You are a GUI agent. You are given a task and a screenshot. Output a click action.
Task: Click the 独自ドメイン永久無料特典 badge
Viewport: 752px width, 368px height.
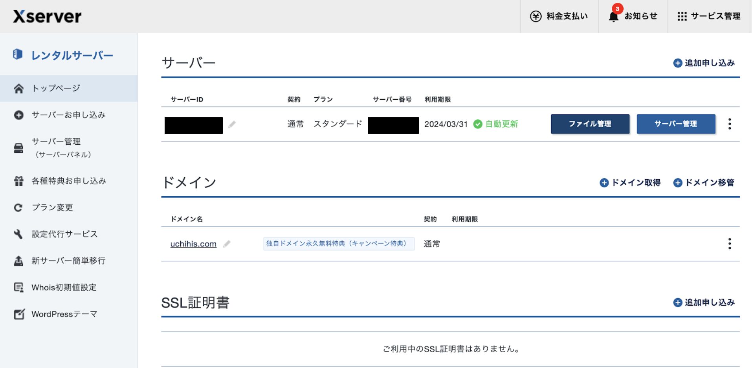338,244
